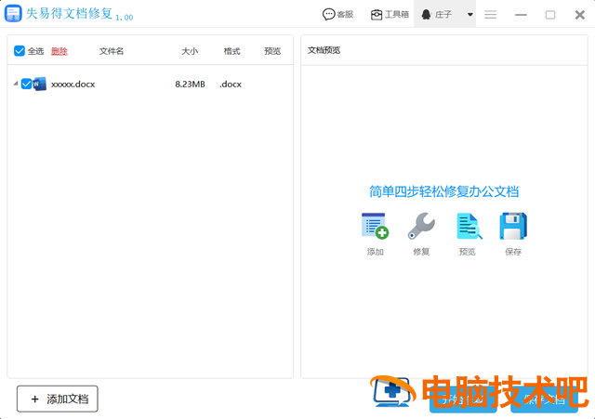Collapse the xxxxx.docx tree row arrow
595x419 pixels.
click(x=15, y=84)
